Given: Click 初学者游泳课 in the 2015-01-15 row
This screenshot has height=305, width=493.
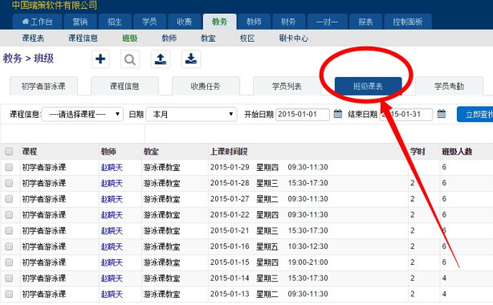Looking at the screenshot, I should coord(44,262).
